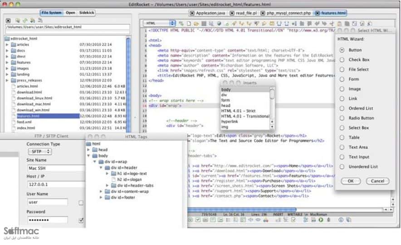The image size is (401, 245).
Task: Click the new blank file toolbar icon
Action: 189,24
